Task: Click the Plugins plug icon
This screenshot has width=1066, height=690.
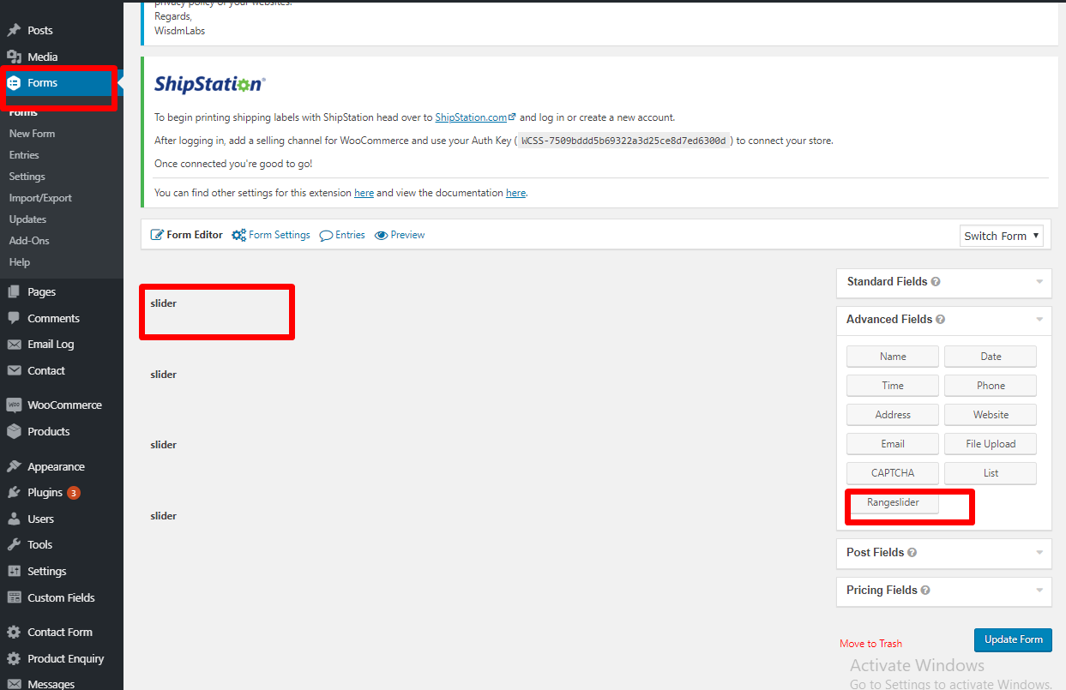Action: coord(14,493)
